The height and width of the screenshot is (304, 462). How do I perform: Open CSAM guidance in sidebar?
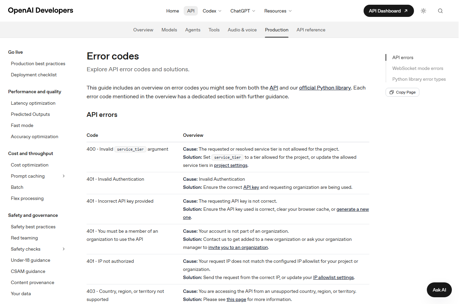tap(28, 271)
